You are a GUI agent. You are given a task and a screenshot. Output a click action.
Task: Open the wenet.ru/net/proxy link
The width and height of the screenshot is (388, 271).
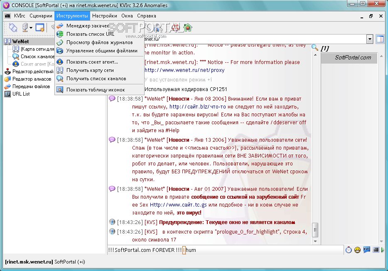pyautogui.click(x=184, y=70)
